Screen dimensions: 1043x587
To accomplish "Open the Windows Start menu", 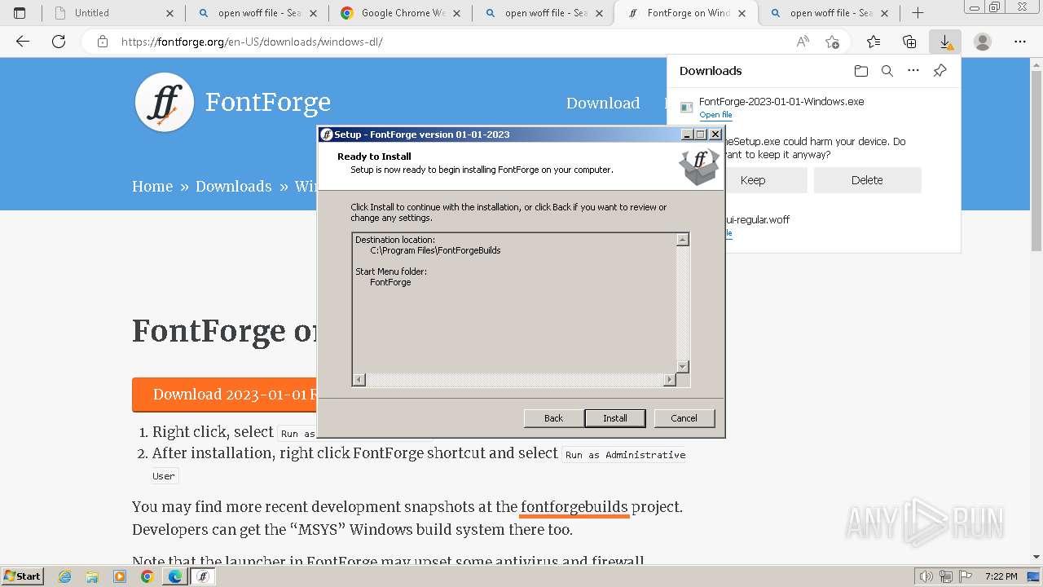I will [x=23, y=576].
